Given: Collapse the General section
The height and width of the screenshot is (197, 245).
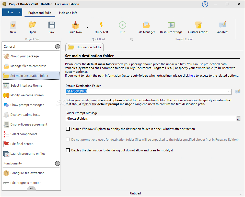Looking at the screenshot, I should pyautogui.click(x=57, y=47).
